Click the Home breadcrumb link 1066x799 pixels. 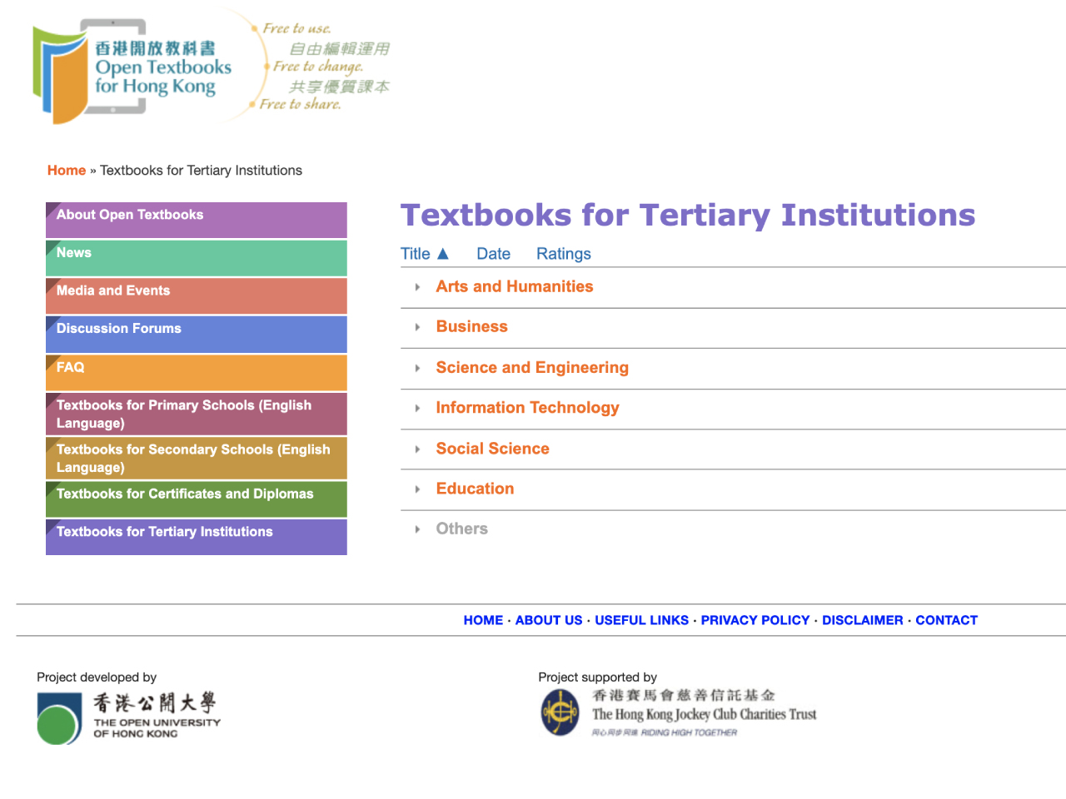67,171
